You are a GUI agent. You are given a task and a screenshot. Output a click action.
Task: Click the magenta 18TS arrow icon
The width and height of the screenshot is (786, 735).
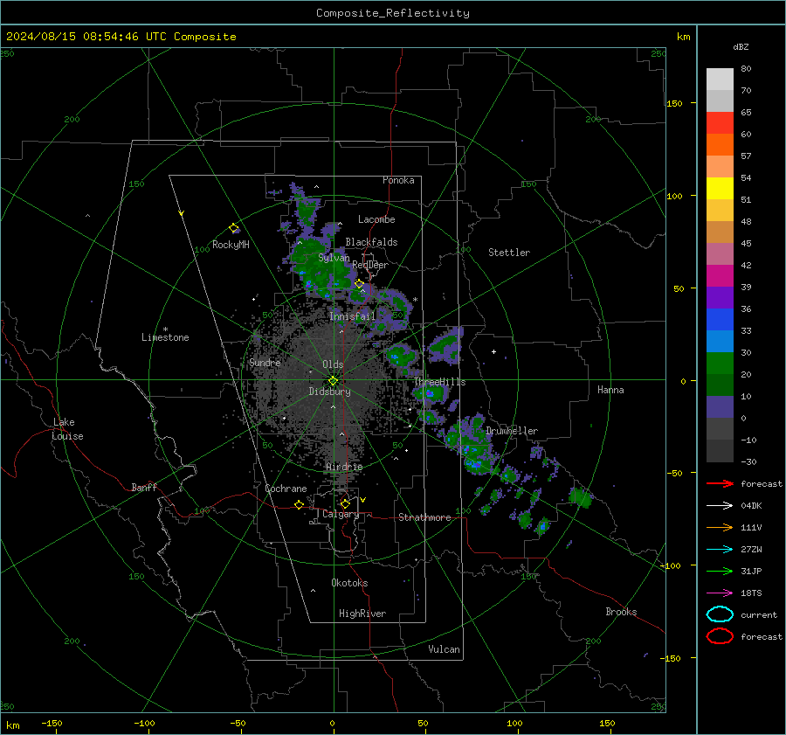(720, 593)
